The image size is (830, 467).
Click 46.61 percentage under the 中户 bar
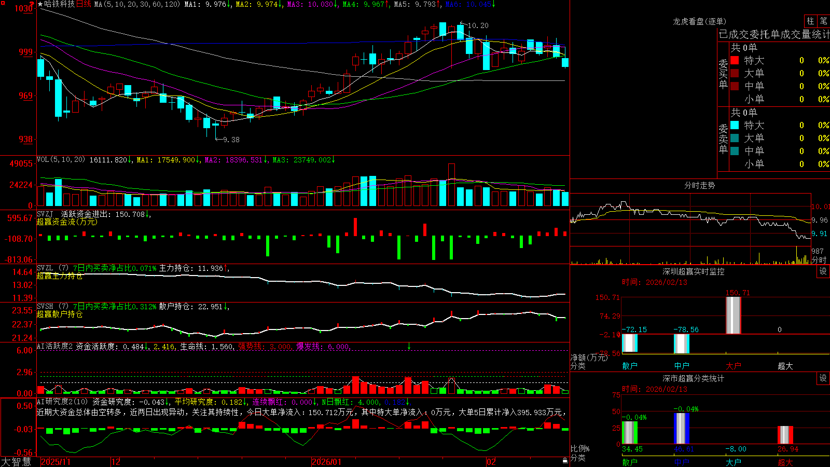pyautogui.click(x=684, y=449)
